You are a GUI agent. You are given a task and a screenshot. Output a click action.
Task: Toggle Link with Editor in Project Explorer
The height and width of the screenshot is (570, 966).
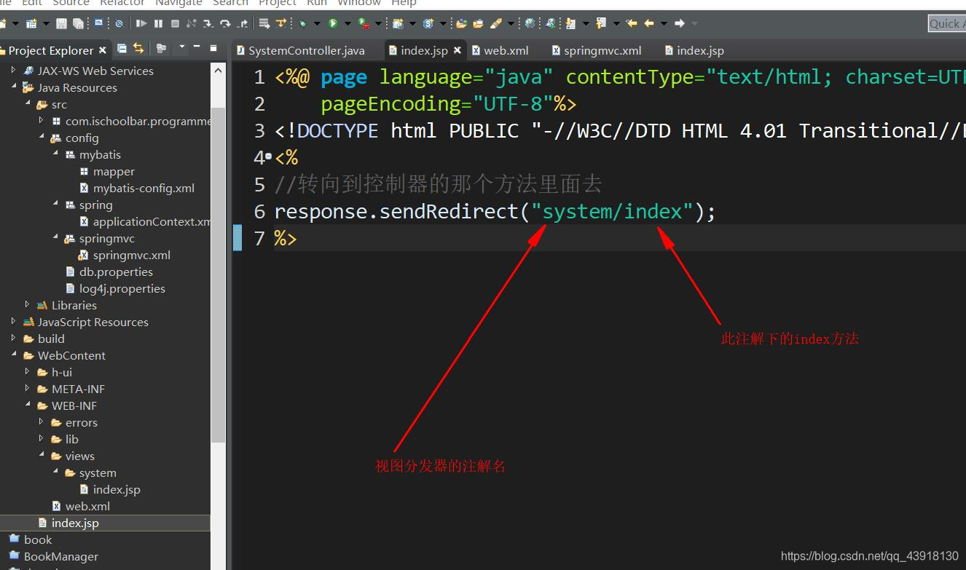138,49
